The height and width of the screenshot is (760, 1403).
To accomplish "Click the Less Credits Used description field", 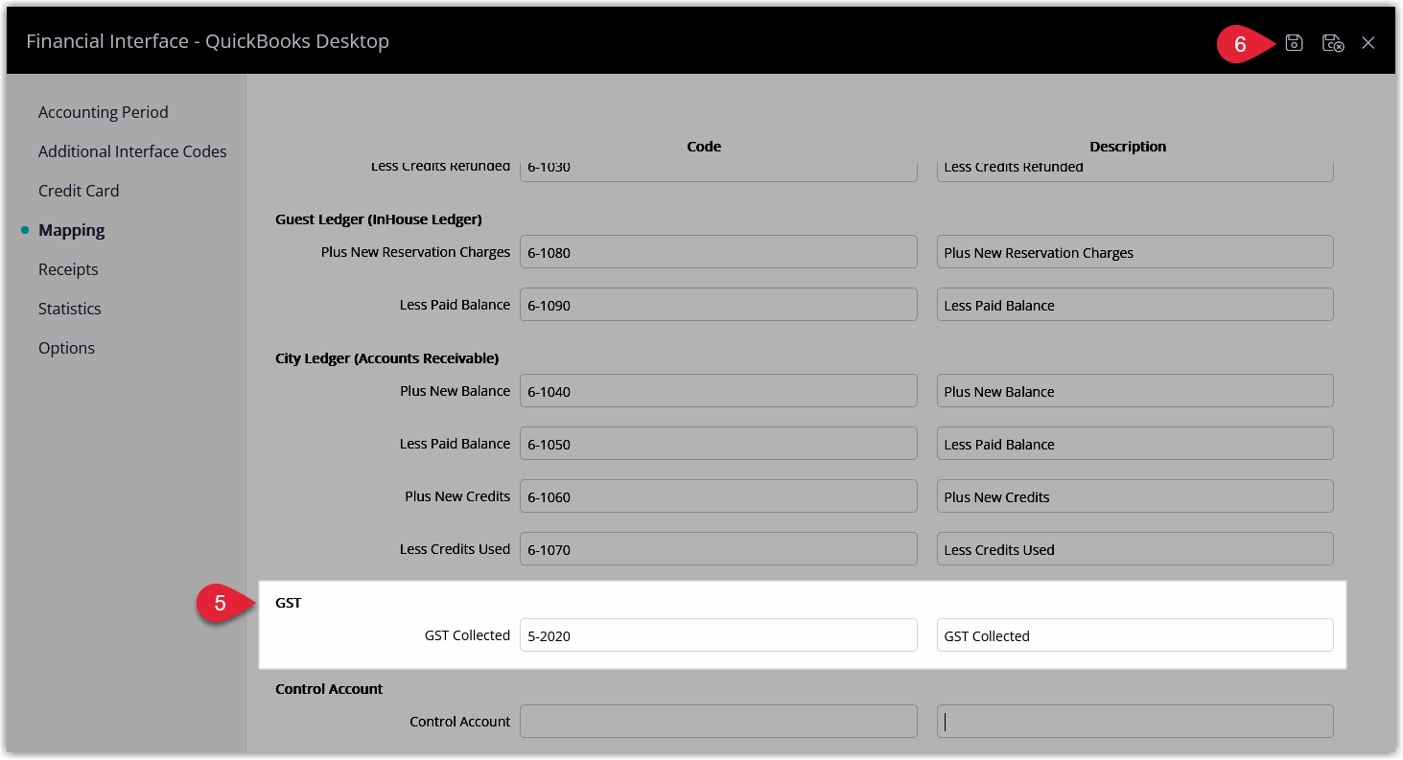I will 1134,549.
